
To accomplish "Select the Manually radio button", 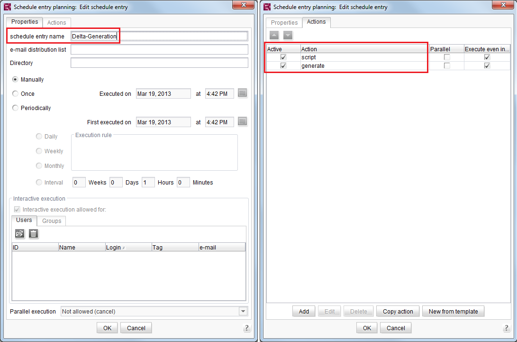I will point(15,79).
